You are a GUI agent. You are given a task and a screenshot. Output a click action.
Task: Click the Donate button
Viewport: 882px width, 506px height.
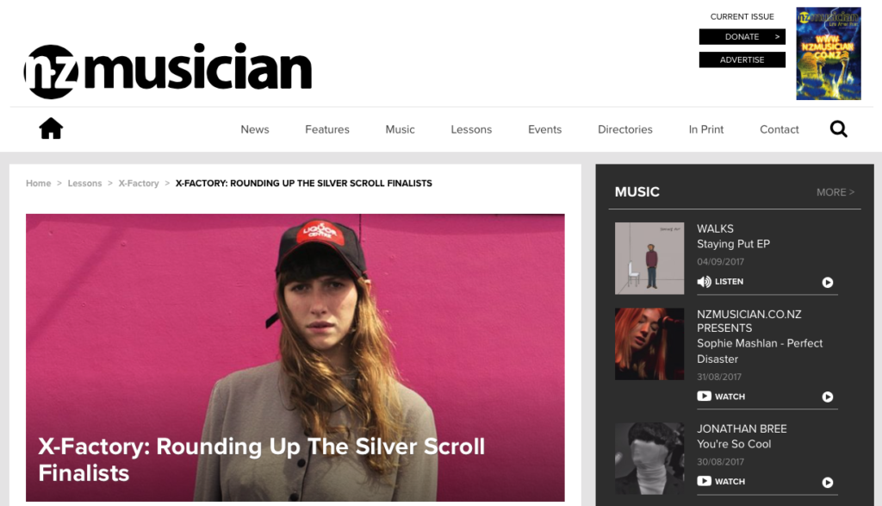[742, 36]
